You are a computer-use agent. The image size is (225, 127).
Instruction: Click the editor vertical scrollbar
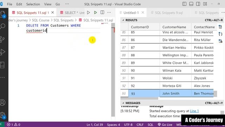[113, 70]
